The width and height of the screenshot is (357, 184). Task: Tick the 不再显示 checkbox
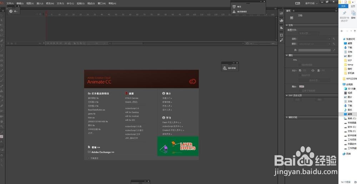[89, 158]
